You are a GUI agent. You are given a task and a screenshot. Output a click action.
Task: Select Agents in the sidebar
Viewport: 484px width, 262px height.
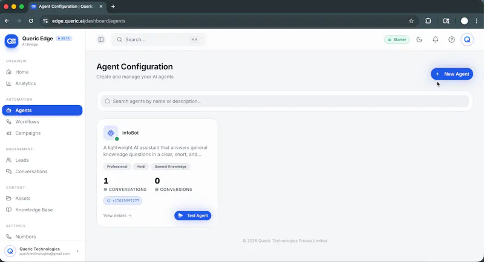click(x=42, y=110)
